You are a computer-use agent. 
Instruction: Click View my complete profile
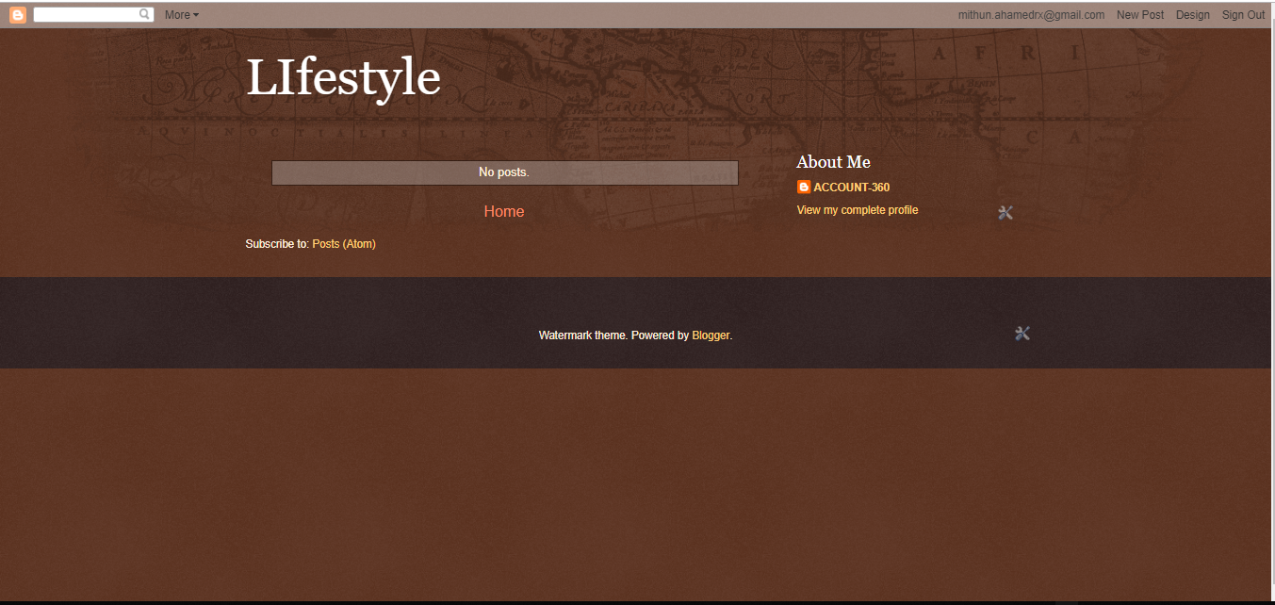[857, 209]
